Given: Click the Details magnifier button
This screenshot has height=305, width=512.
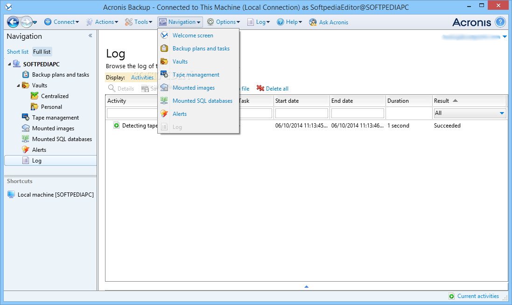Looking at the screenshot, I should click(x=121, y=88).
